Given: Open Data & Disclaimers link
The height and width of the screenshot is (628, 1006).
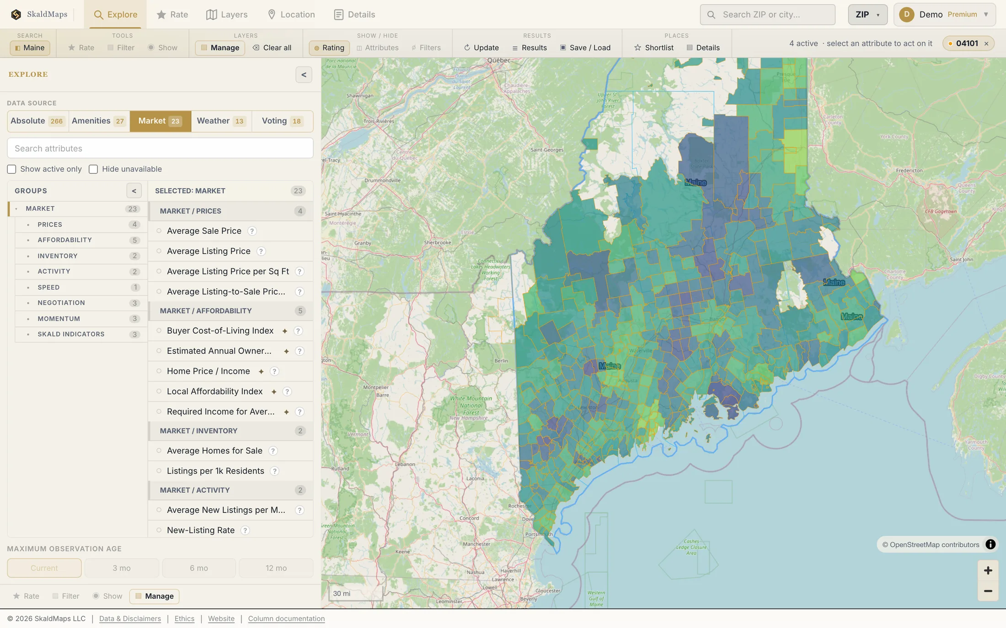Looking at the screenshot, I should [x=130, y=619].
